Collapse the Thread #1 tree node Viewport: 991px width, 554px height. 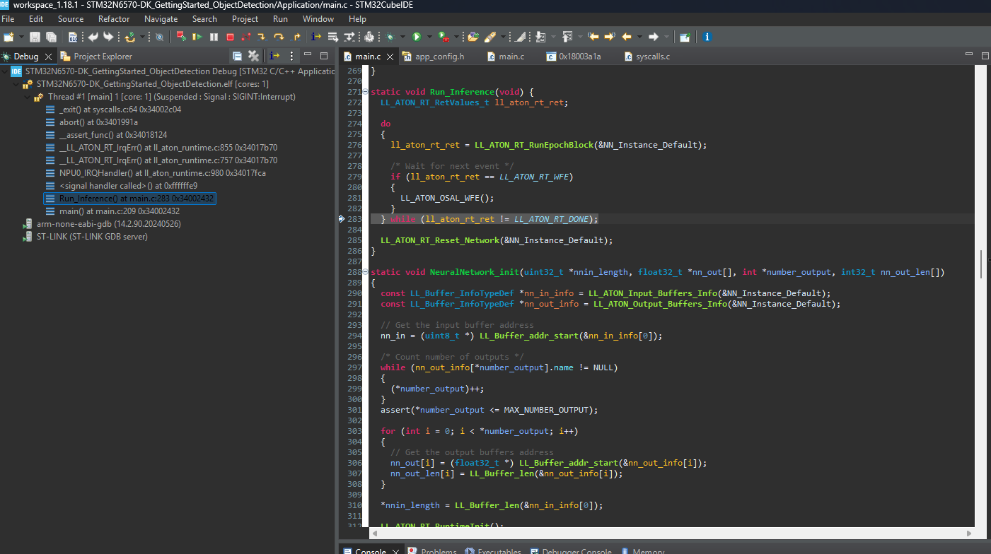[28, 97]
